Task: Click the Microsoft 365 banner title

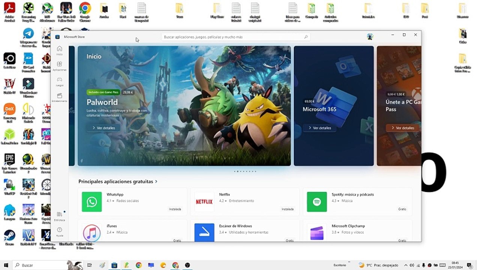Action: tap(319, 109)
